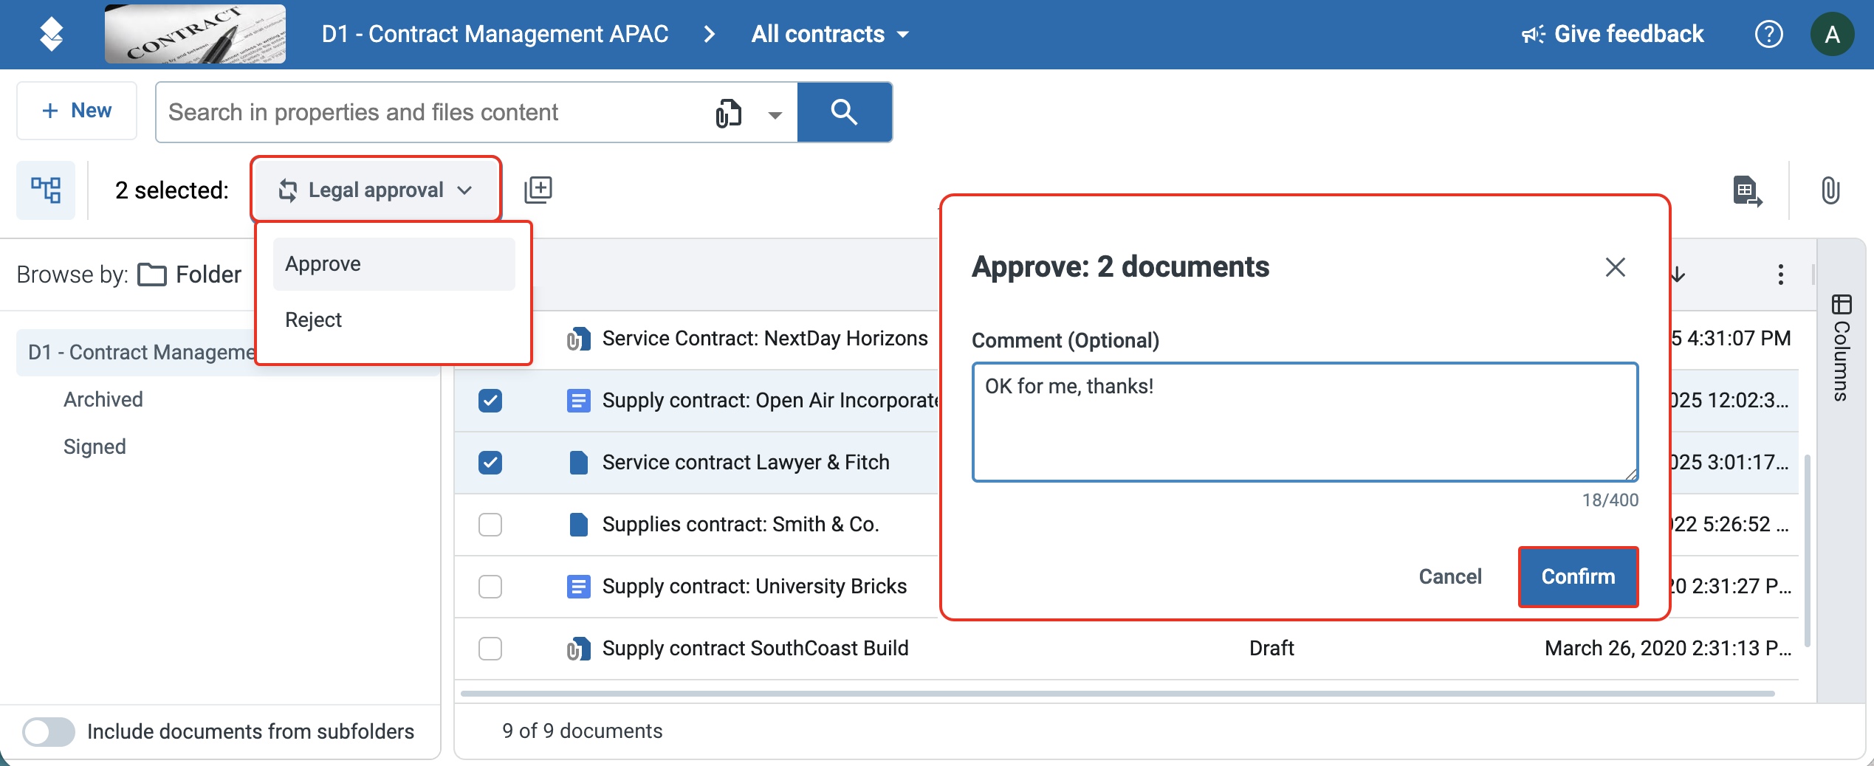Uncheck Service contract Lawyer & Fitch
1874x766 pixels.
click(490, 463)
